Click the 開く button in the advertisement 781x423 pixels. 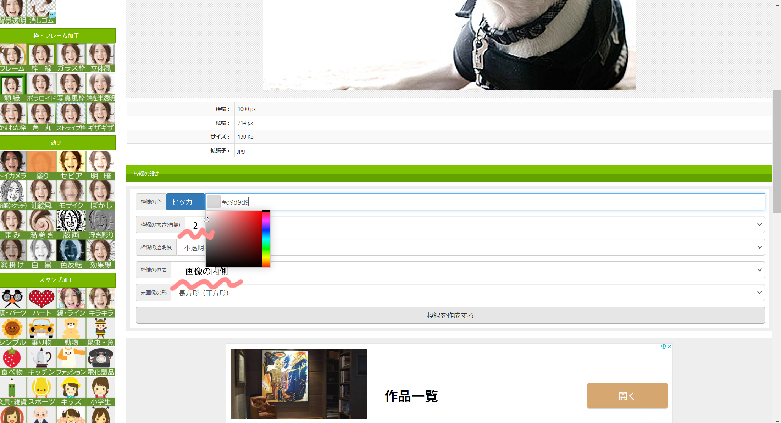(x=627, y=396)
